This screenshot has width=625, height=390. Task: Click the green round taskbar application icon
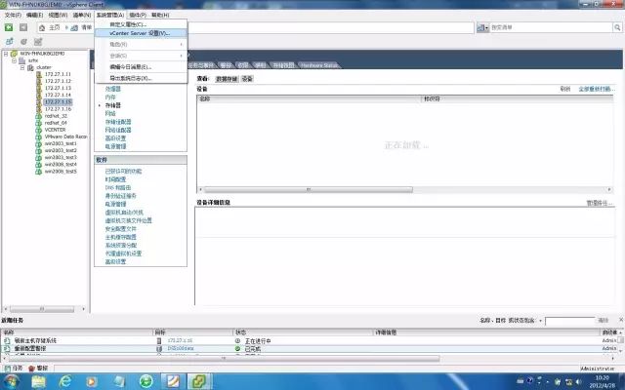(x=146, y=381)
